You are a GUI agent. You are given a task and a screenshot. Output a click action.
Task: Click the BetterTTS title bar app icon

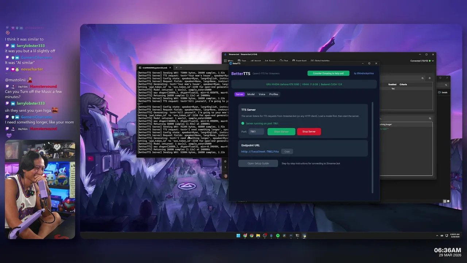click(x=231, y=63)
